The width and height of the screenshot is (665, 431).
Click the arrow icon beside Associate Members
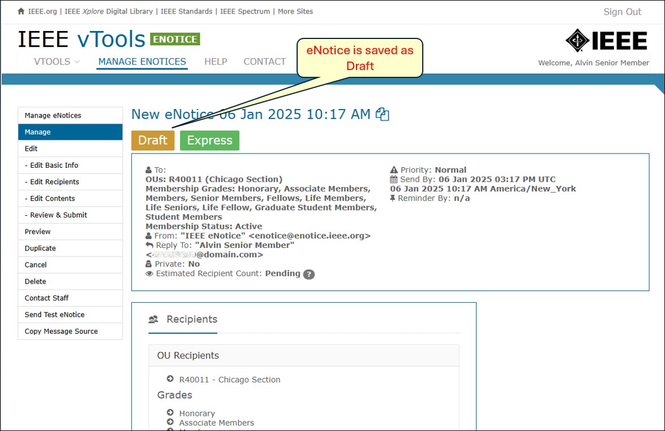pyautogui.click(x=170, y=422)
